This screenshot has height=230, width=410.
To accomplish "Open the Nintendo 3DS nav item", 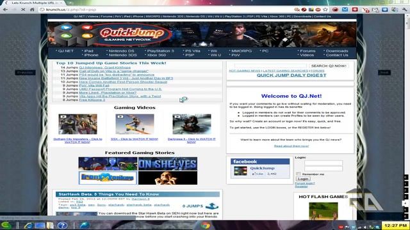I will (122, 55).
